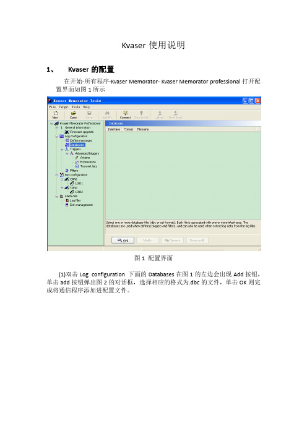Click the Triggers icon in tree
Screen dimensions: 307x434
(66, 149)
